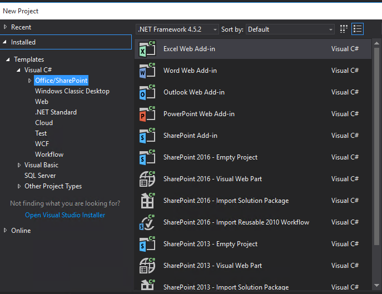Open the Sort by Default dropdown
382x294 pixels.
click(x=290, y=29)
